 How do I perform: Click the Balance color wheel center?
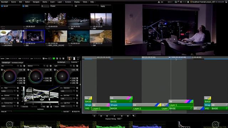coord(36,76)
